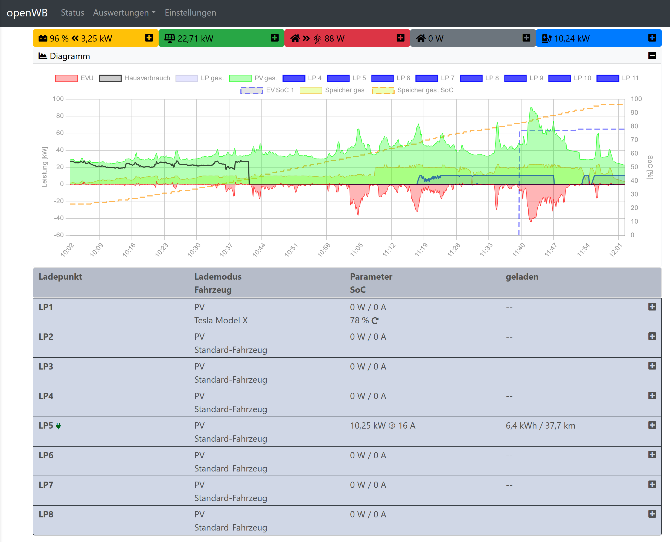Expand the house consumption 0 W card
The image size is (670, 542).
click(526, 38)
